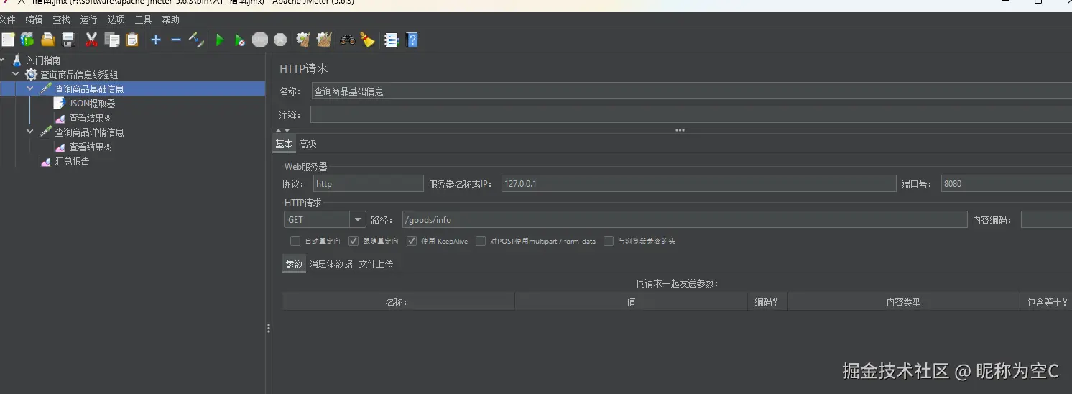Start test without pauses icon
Image resolution: width=1072 pixels, height=394 pixels.
coord(240,40)
